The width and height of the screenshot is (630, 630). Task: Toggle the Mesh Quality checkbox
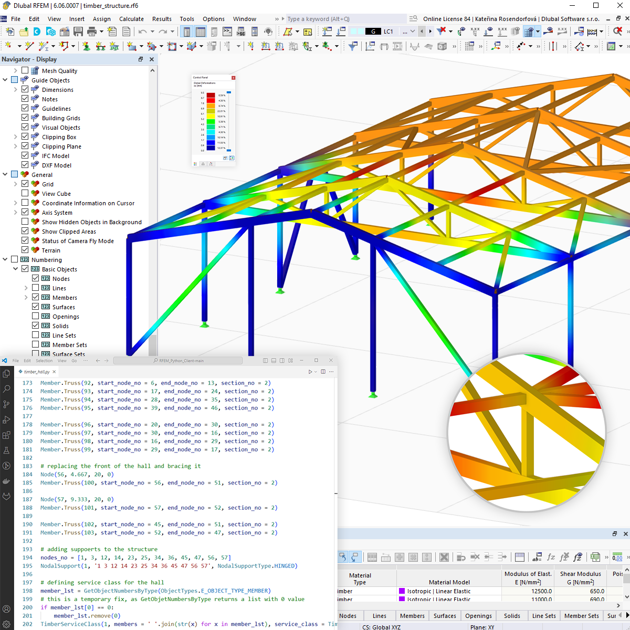(x=25, y=70)
